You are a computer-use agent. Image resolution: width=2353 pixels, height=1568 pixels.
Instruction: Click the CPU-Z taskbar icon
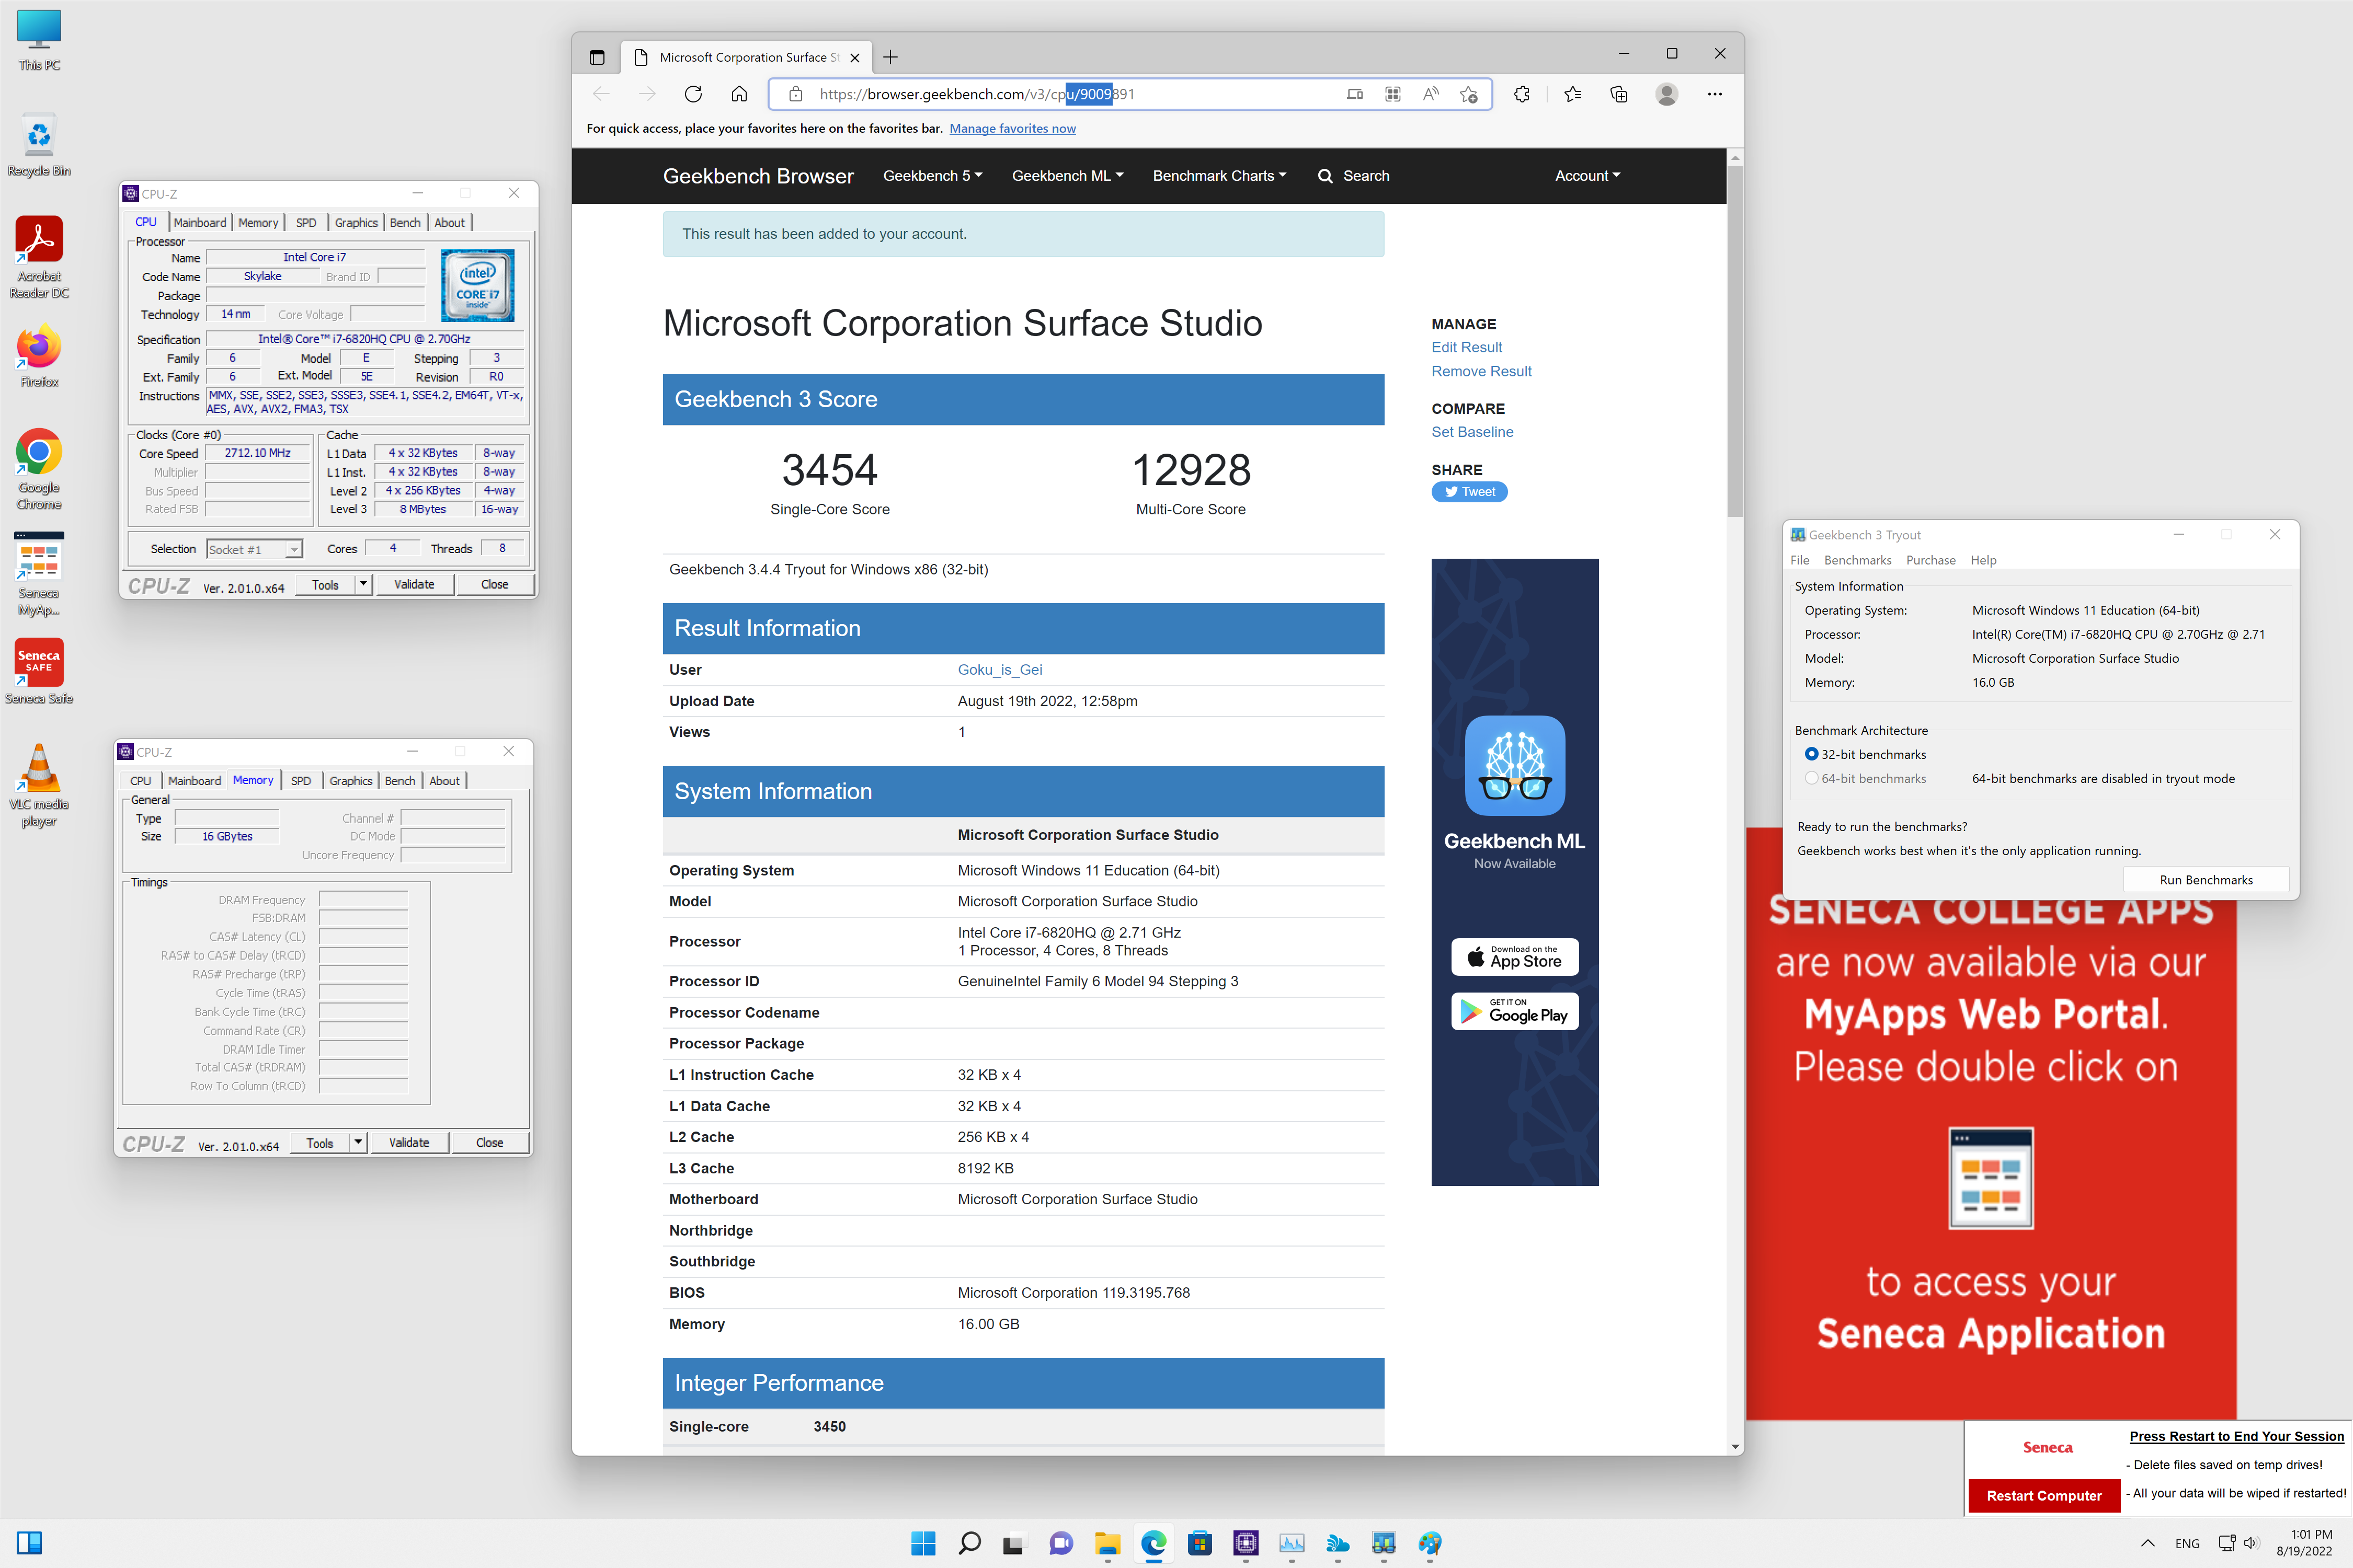1246,1543
